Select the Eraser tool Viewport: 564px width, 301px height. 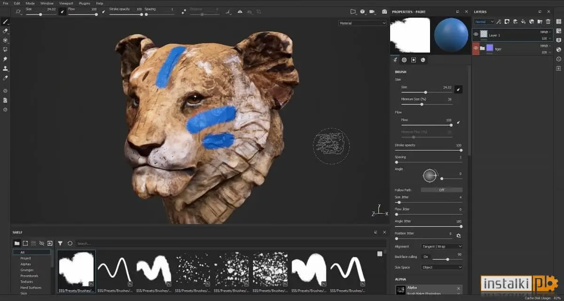tap(5, 31)
